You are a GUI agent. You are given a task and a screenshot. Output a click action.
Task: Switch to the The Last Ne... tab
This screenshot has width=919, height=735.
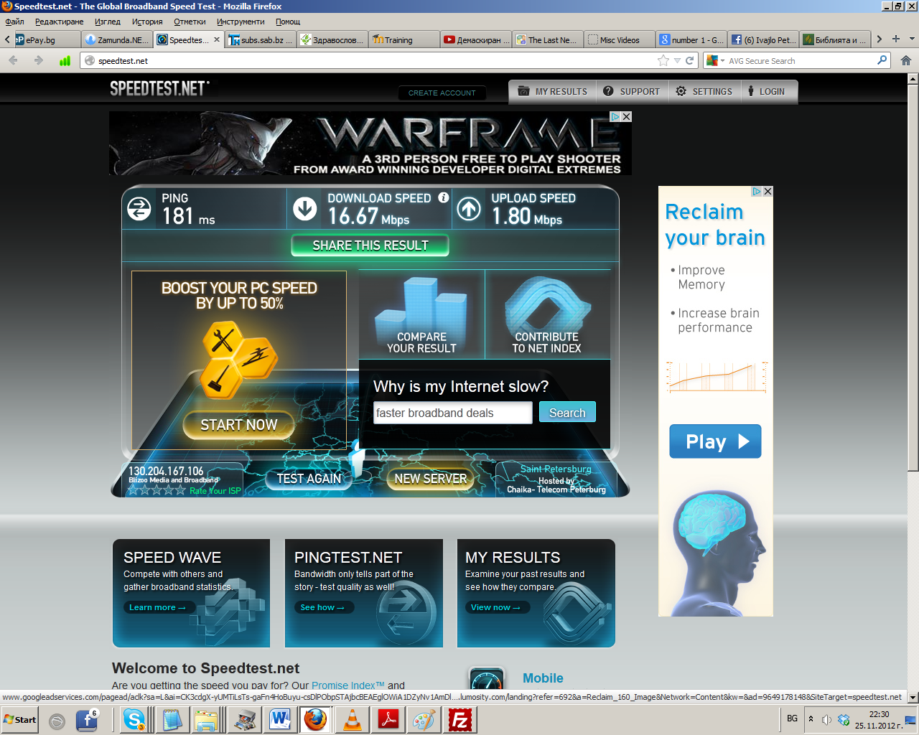point(548,39)
